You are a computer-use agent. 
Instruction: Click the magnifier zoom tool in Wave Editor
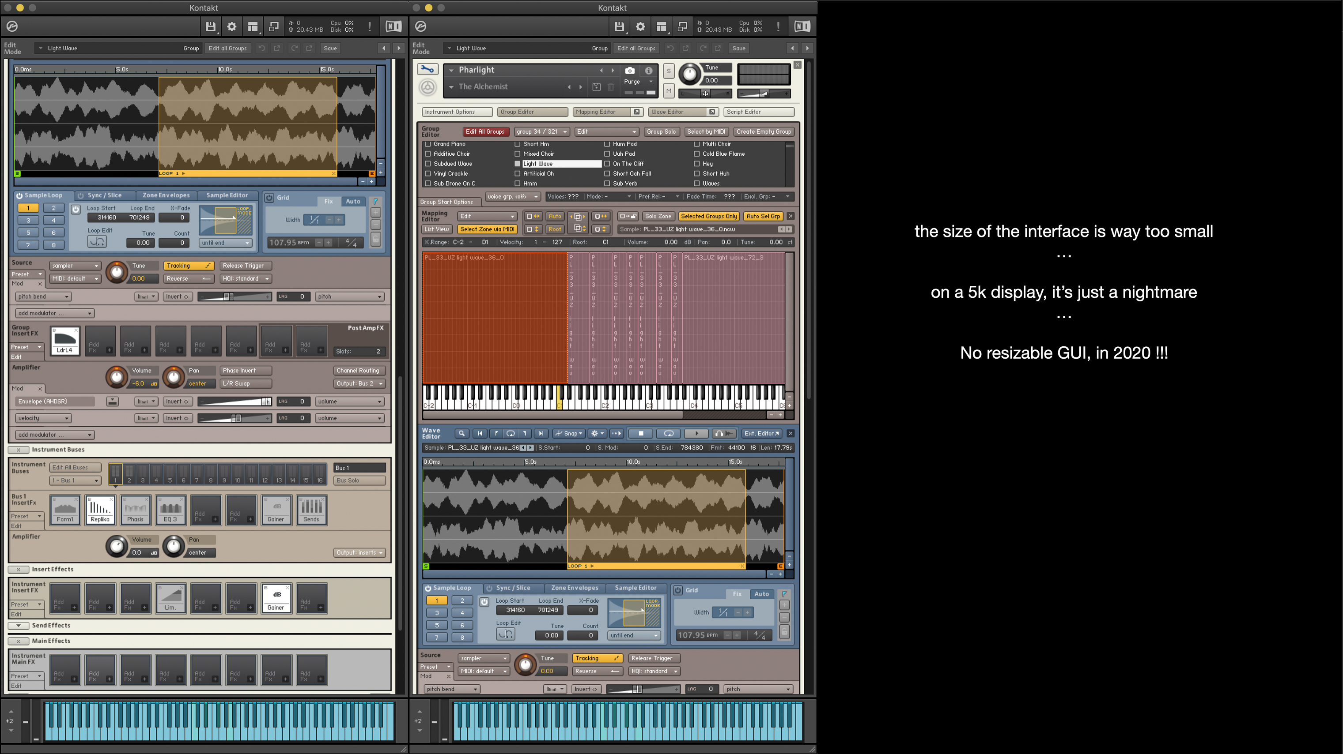tap(462, 433)
